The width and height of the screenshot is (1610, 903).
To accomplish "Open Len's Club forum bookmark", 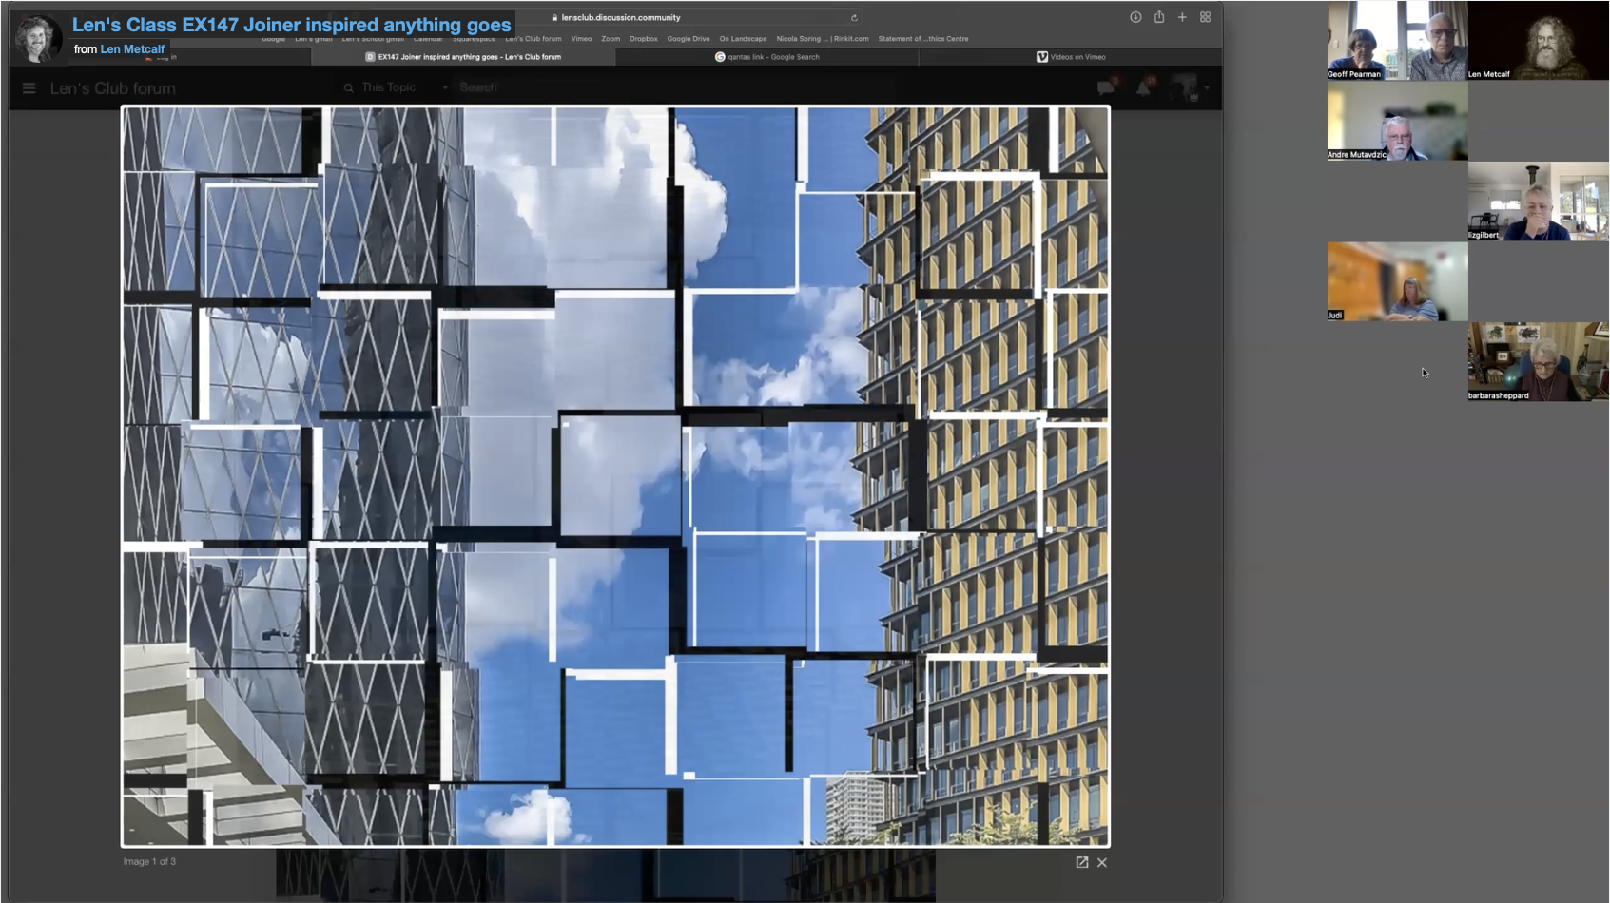I will (x=533, y=39).
